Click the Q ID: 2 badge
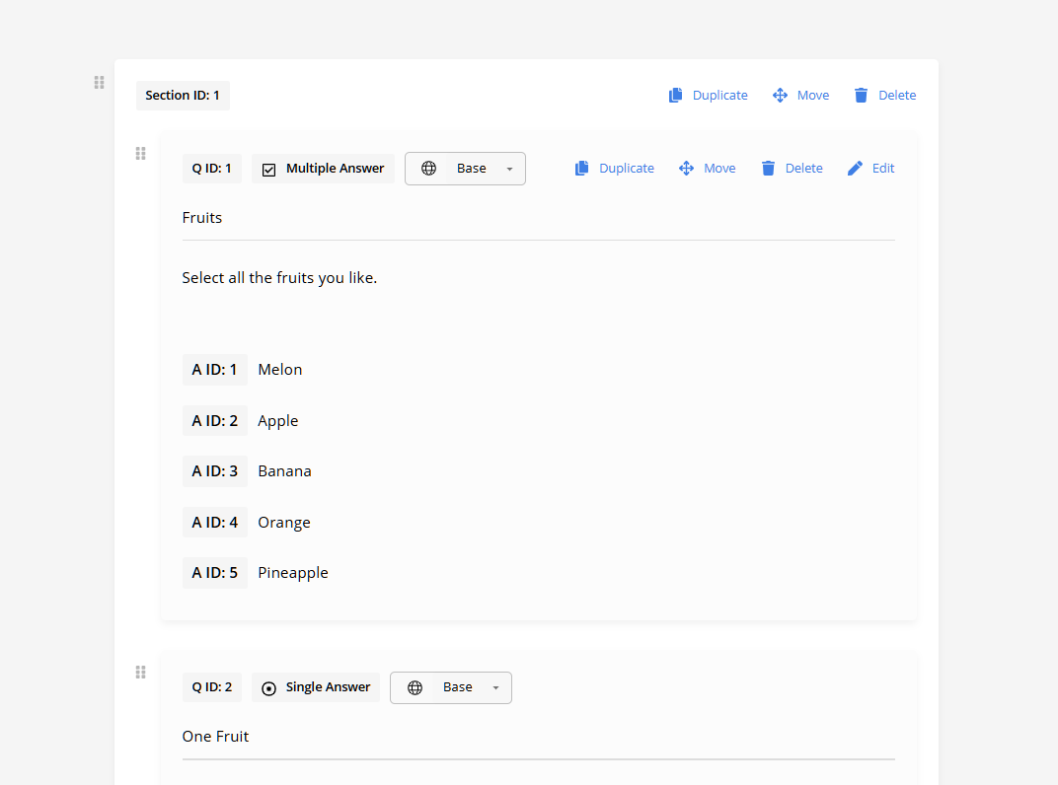1058x785 pixels. [x=211, y=686]
